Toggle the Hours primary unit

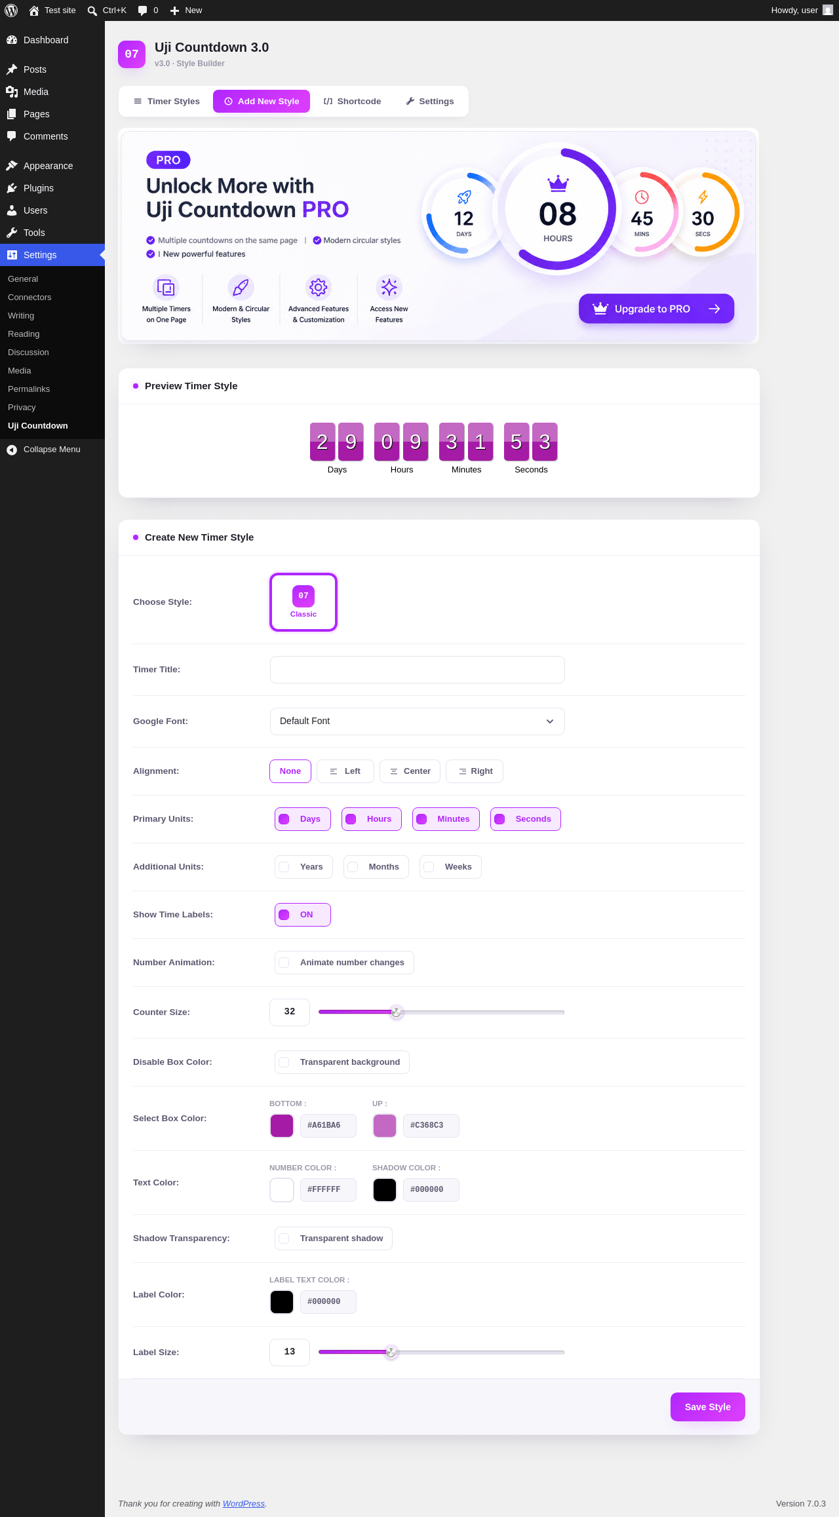(372, 819)
